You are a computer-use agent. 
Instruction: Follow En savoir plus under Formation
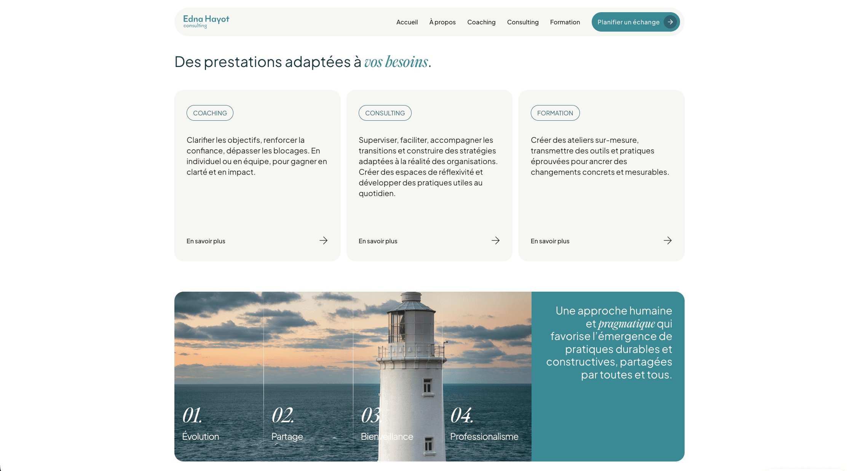pyautogui.click(x=550, y=241)
